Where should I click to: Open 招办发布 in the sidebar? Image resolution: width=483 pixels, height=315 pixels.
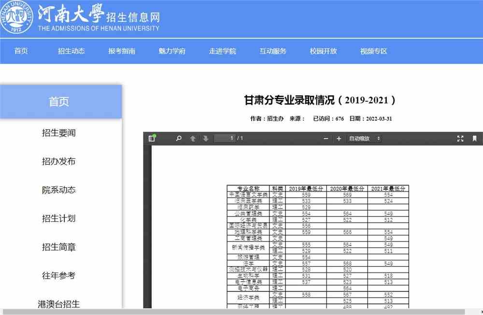click(59, 161)
